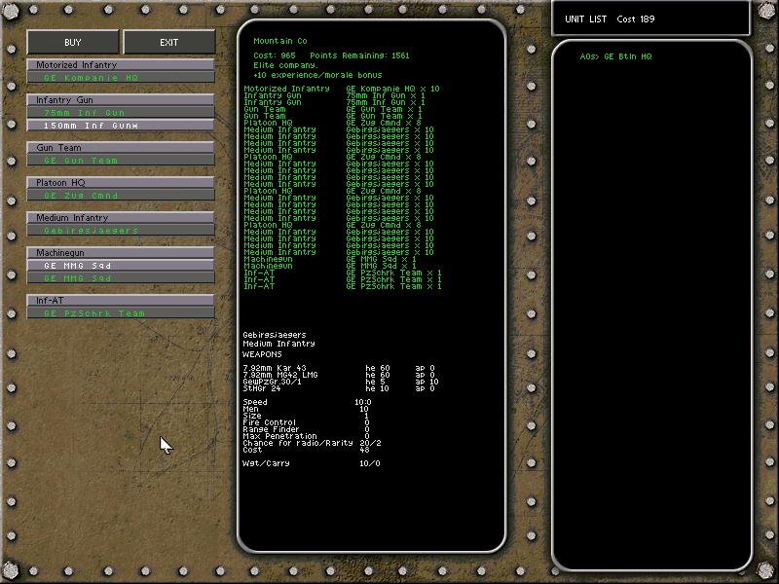Switch to the 150mm Inf Gun* option
Screen dimensions: 779x584
[121, 126]
